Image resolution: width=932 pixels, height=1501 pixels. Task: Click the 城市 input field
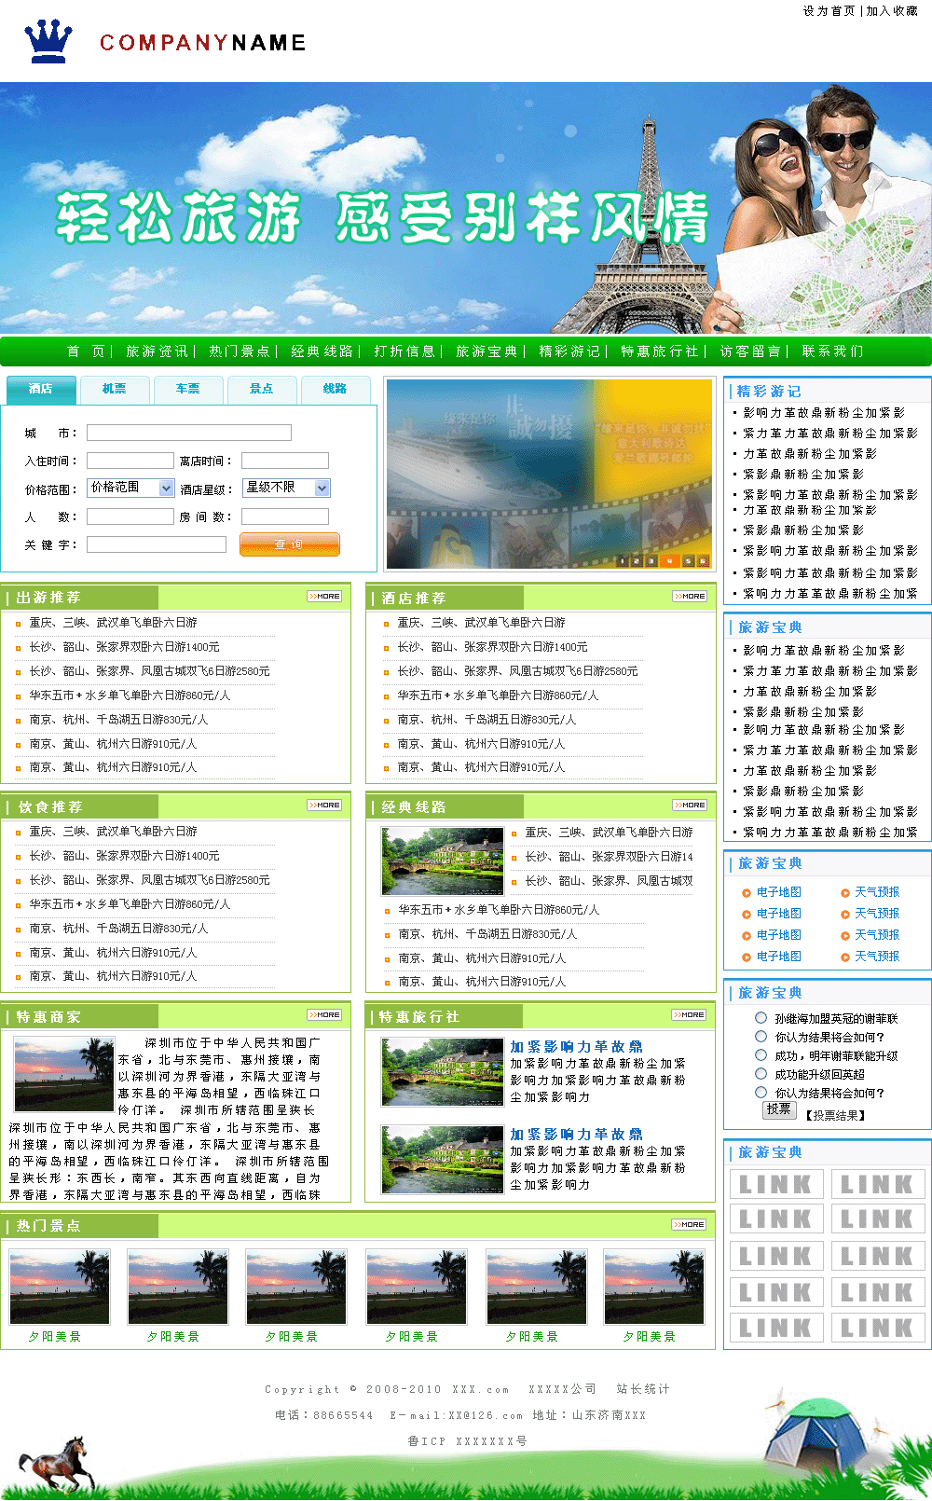coord(188,433)
